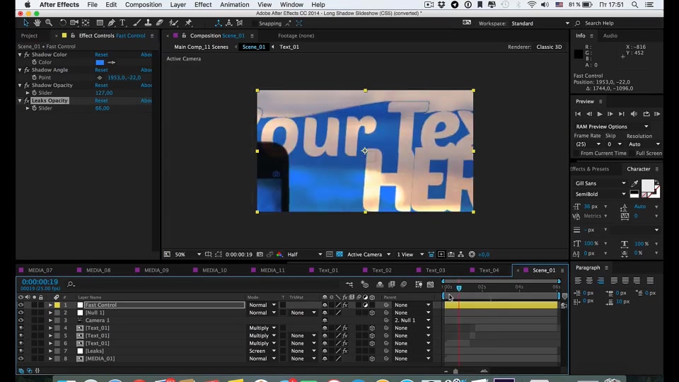
Task: Click the current time 0:00:00:19 field
Action: (40, 282)
